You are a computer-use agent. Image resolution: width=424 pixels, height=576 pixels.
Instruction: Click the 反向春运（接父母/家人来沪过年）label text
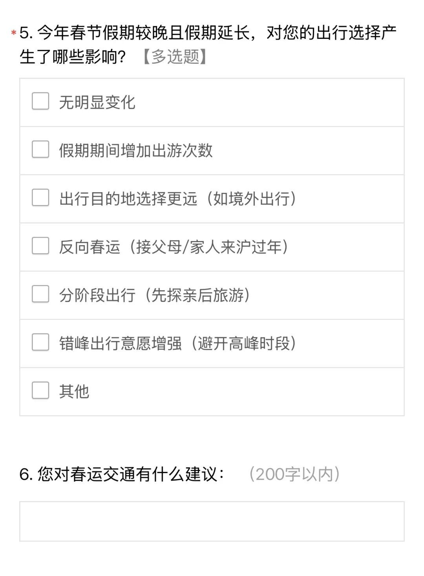[174, 247]
